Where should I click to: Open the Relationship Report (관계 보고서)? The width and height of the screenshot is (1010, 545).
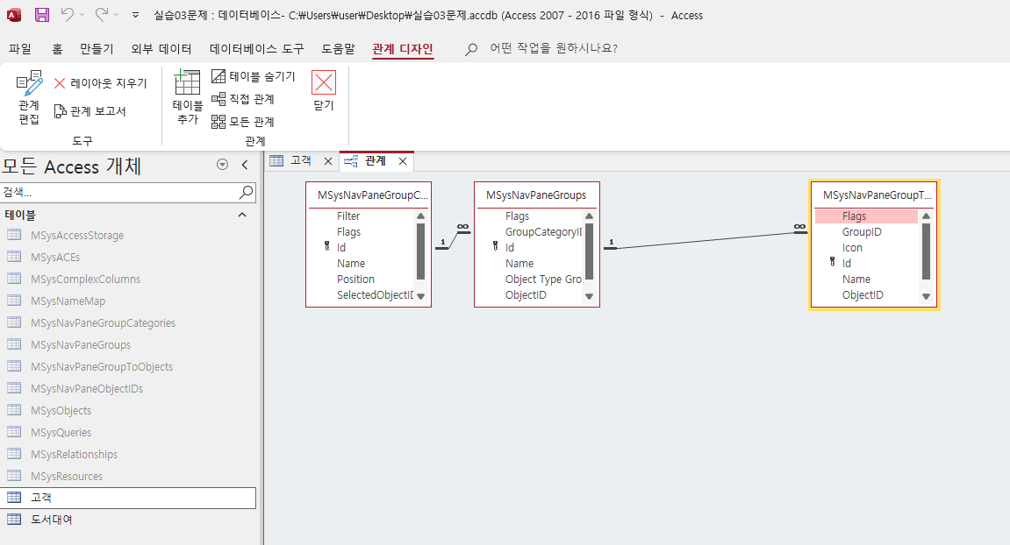(90, 111)
